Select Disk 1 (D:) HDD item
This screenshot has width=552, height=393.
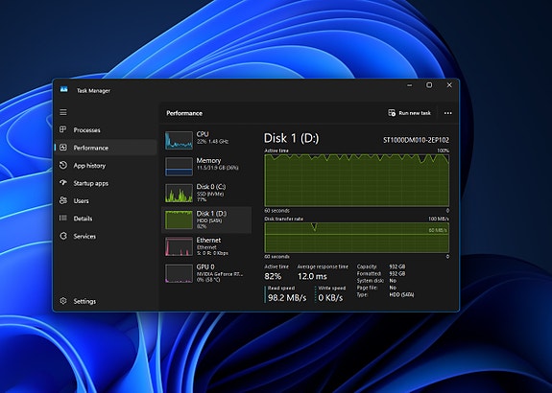206,220
